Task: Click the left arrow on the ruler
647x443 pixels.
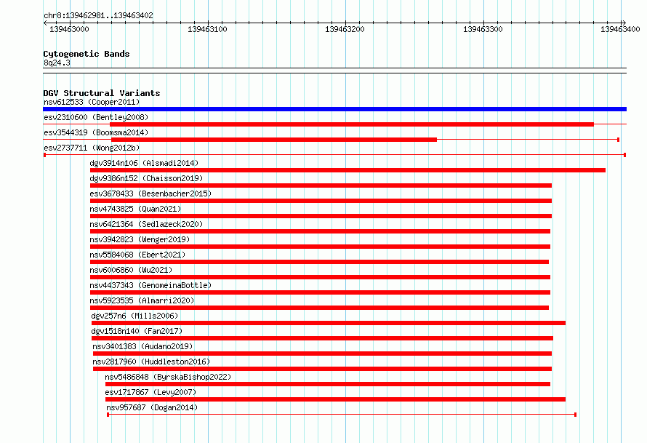Action: point(45,23)
